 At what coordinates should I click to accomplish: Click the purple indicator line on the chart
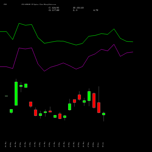pyautogui.click(x=67, y=64)
